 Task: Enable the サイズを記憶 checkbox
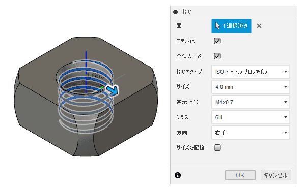[217, 148]
